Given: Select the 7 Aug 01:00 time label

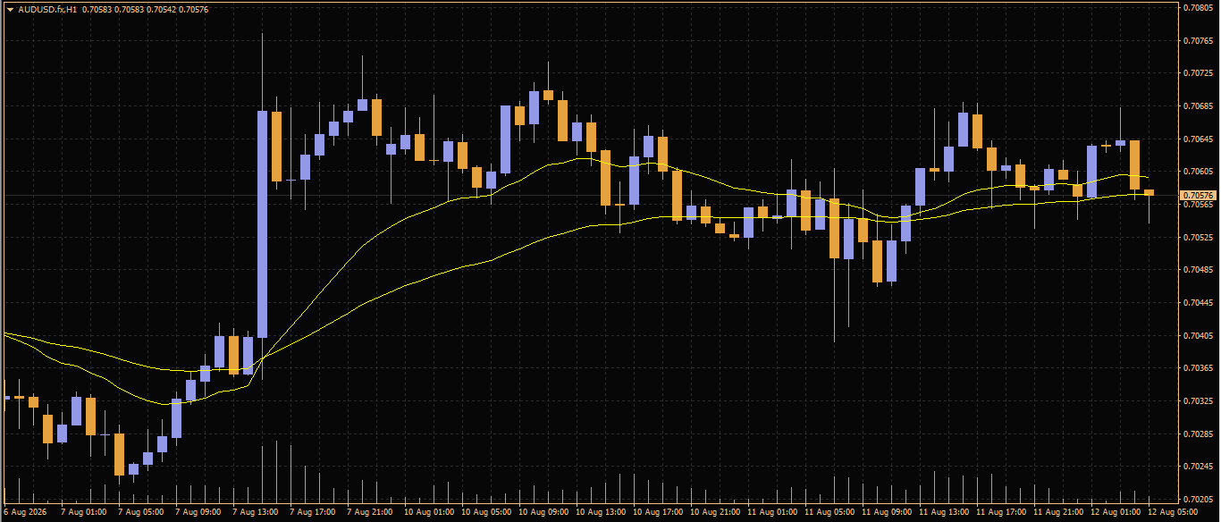Looking at the screenshot, I should point(84,513).
